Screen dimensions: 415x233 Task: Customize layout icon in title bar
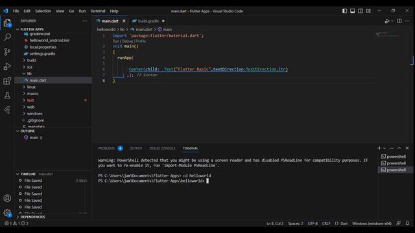pyautogui.click(x=368, y=11)
